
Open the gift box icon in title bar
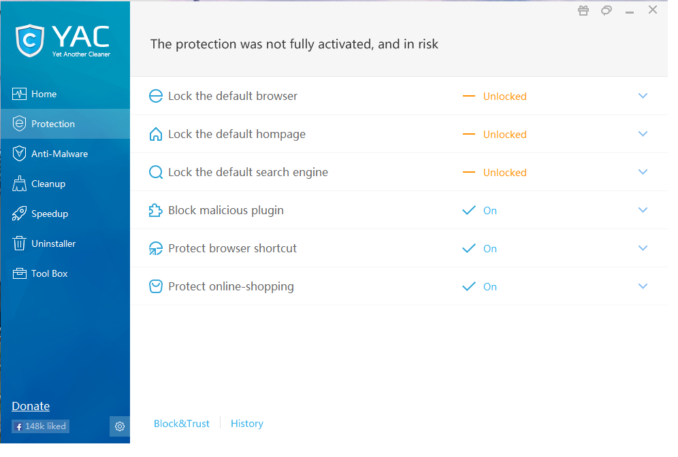point(583,10)
